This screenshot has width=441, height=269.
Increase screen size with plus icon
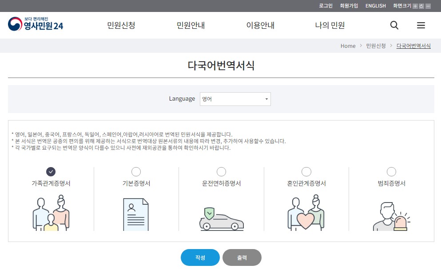pyautogui.click(x=415, y=6)
